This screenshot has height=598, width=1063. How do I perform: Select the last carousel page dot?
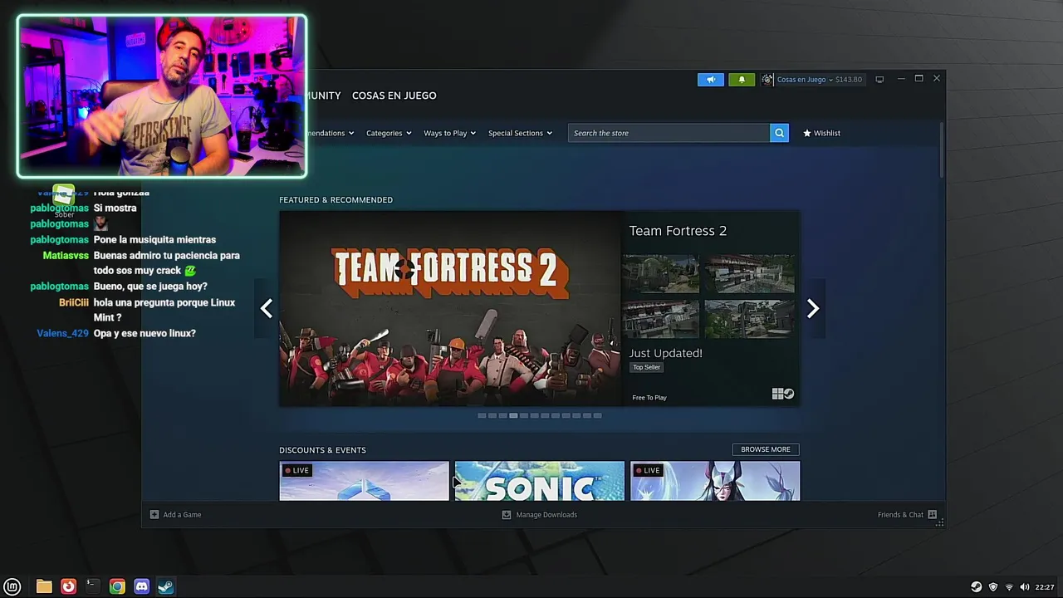tap(597, 415)
